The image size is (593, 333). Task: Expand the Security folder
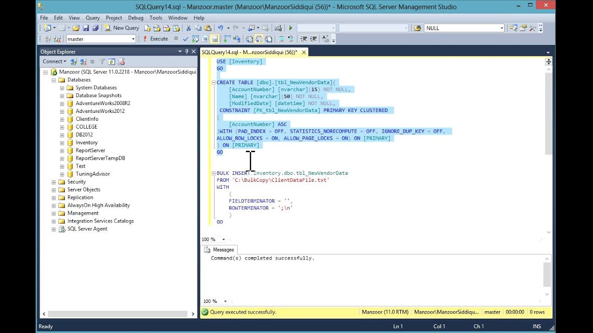(x=54, y=182)
